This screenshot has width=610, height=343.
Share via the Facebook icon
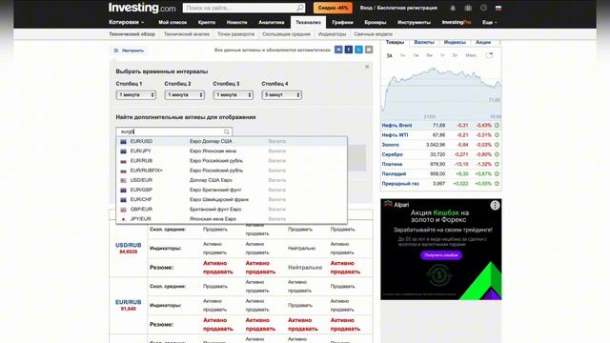point(349,50)
